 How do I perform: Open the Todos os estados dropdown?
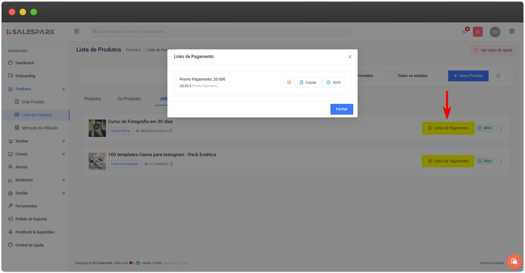click(418, 76)
